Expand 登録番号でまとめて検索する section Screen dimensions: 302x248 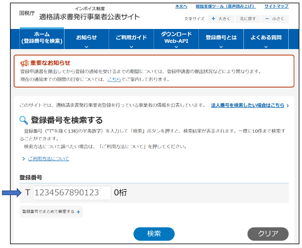51,212
